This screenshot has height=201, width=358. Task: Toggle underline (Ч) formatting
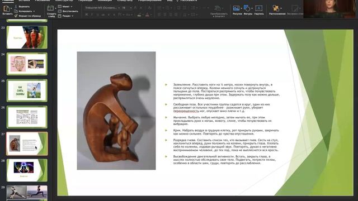[x=97, y=15]
